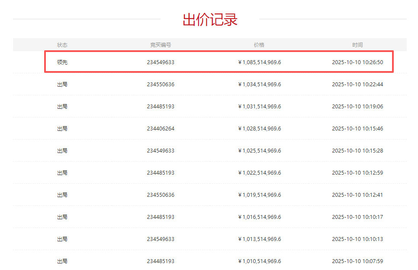Select the timestamp 2025-10-10 10:10:13

coord(357,239)
